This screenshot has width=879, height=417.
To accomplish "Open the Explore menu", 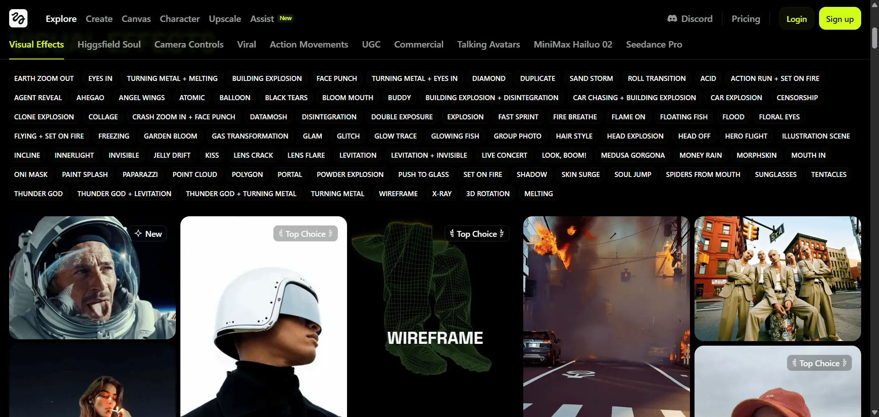I will [61, 19].
